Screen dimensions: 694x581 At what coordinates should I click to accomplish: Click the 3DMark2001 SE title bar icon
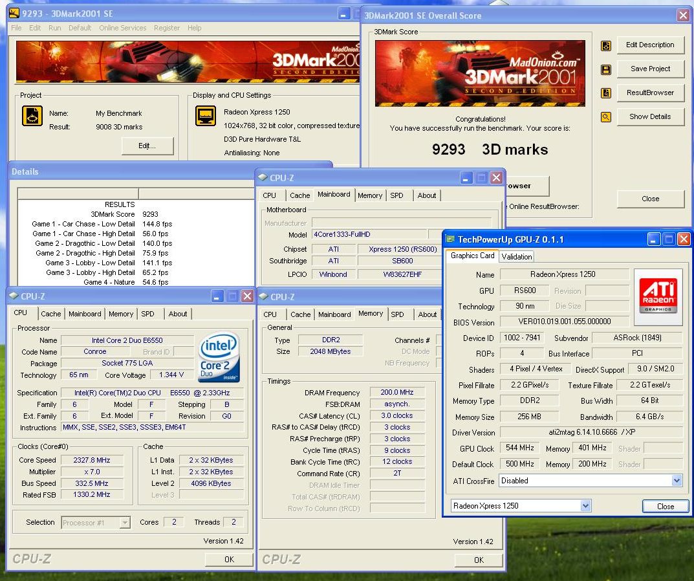pyautogui.click(x=14, y=14)
